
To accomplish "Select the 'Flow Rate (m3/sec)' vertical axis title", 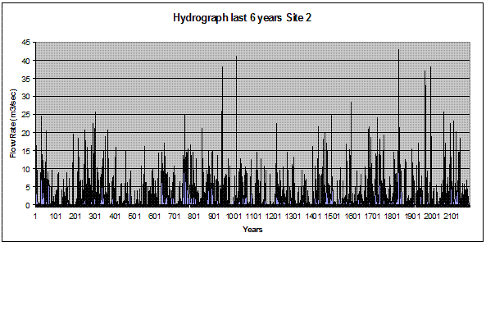I will (x=13, y=124).
